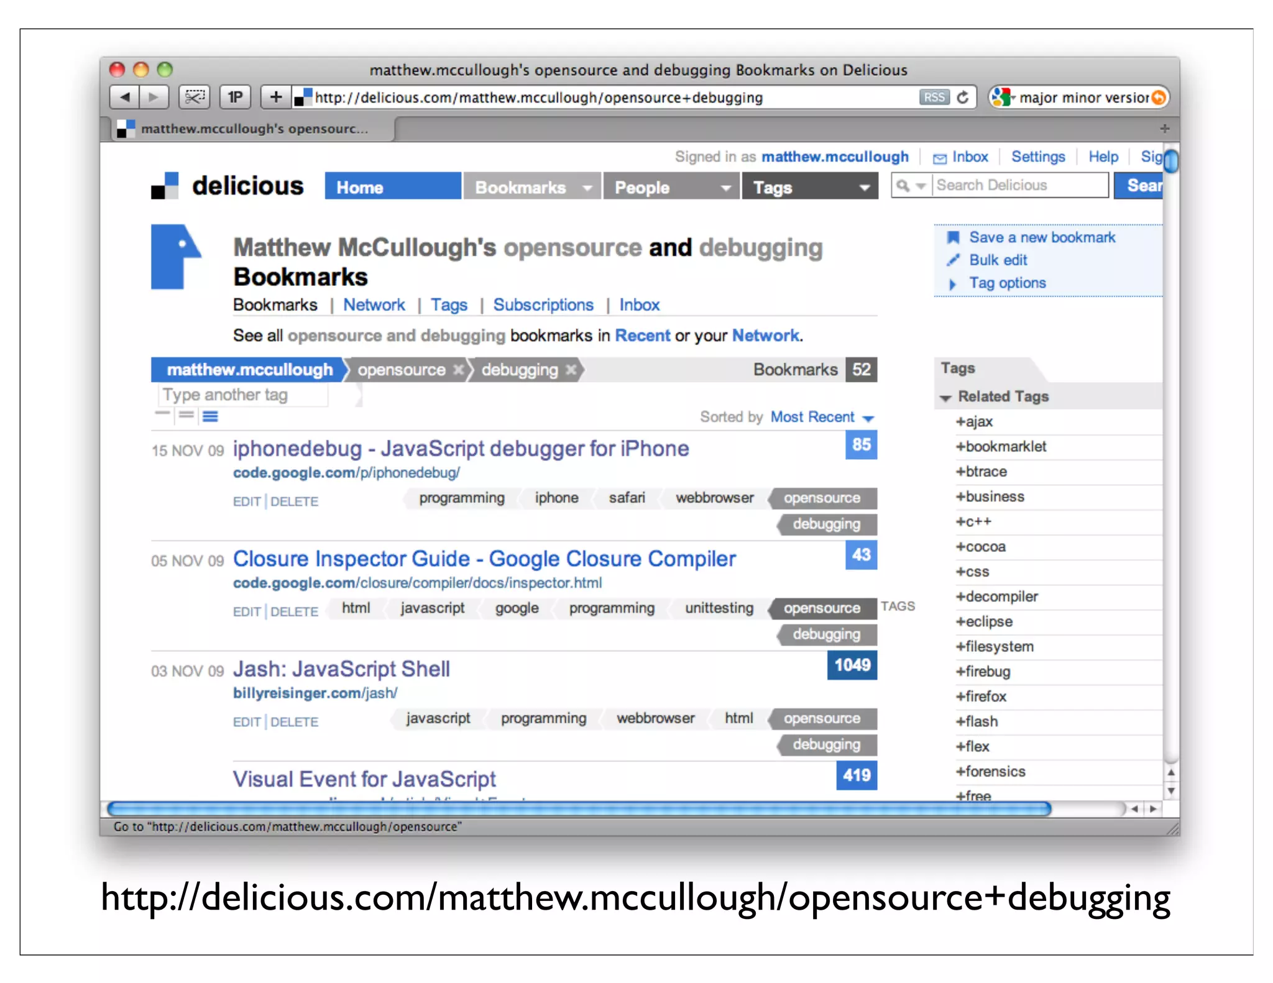
Task: Click the RSS badge in address bar
Action: pyautogui.click(x=934, y=98)
